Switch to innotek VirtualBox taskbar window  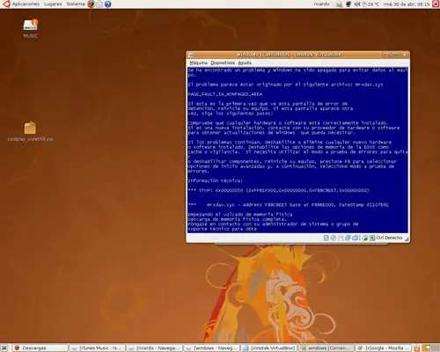pos(269,348)
